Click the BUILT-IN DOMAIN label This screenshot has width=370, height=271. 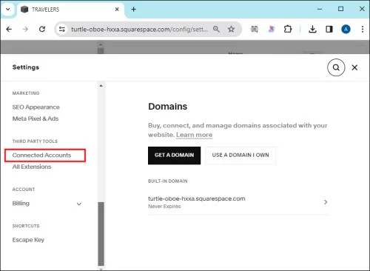(168, 181)
